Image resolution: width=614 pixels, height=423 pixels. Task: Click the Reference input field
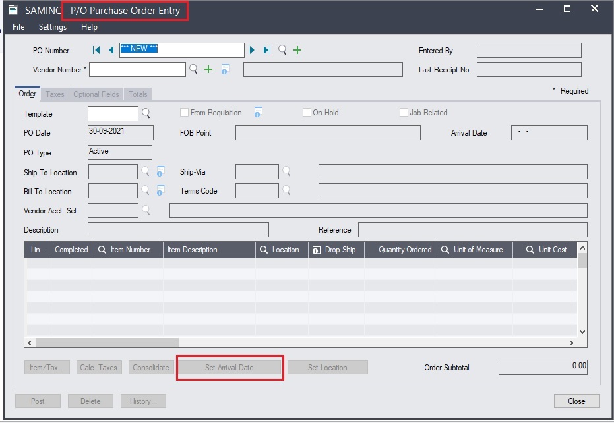pyautogui.click(x=473, y=230)
